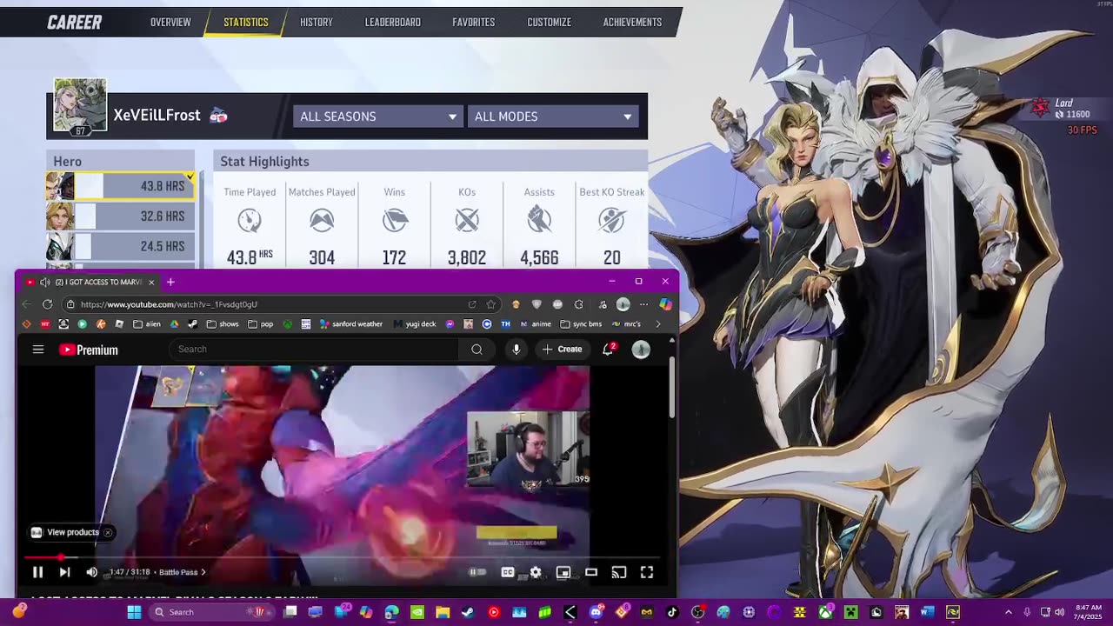Switch YouTube to theater mode
Screen dimensions: 1113x626
point(591,572)
